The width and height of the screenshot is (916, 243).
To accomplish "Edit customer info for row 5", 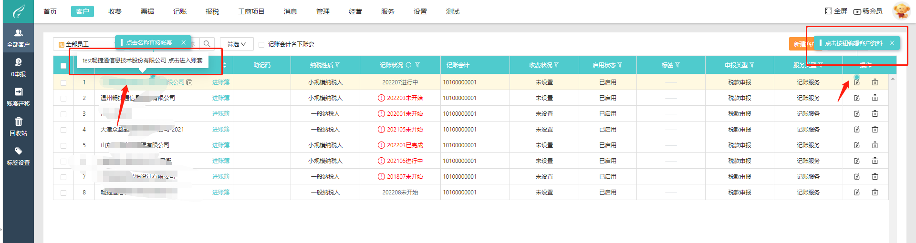I will coord(856,145).
